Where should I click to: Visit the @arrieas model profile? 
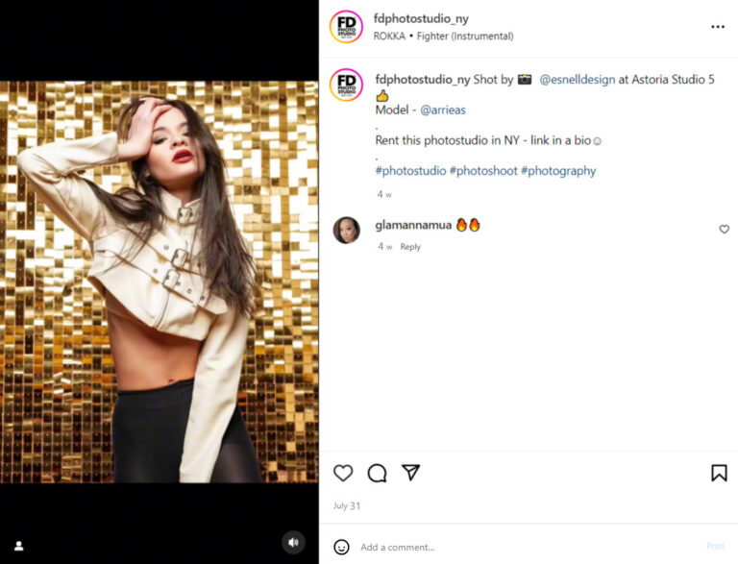point(442,110)
